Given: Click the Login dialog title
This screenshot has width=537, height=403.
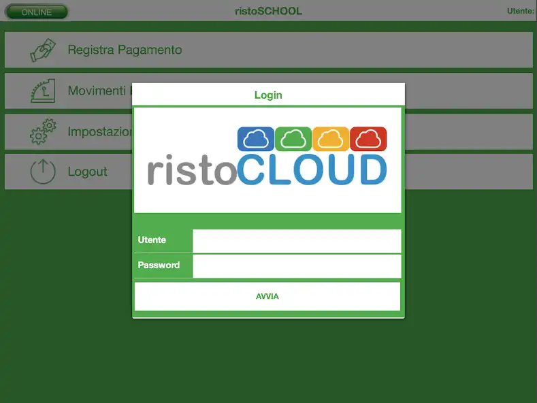Looking at the screenshot, I should click(x=268, y=95).
